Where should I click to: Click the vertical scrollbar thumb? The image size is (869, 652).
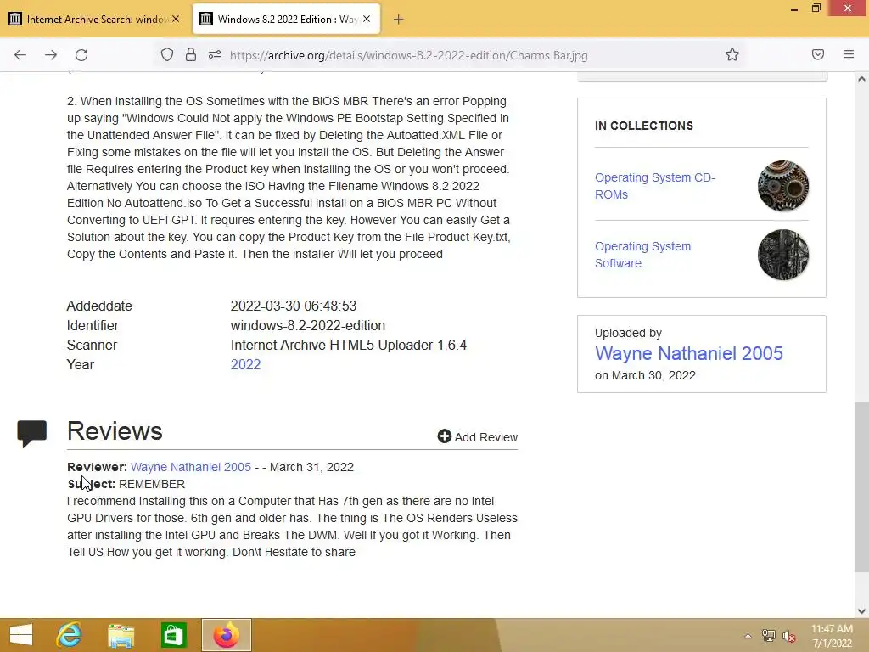point(861,486)
